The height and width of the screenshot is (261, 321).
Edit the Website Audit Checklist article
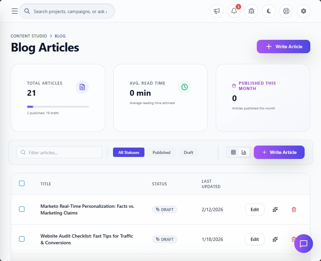click(x=255, y=239)
